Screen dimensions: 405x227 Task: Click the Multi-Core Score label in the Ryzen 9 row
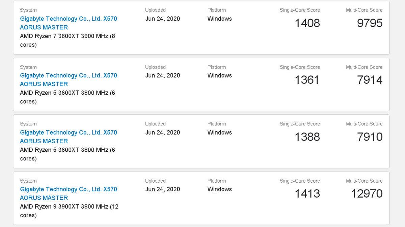pyautogui.click(x=364, y=181)
